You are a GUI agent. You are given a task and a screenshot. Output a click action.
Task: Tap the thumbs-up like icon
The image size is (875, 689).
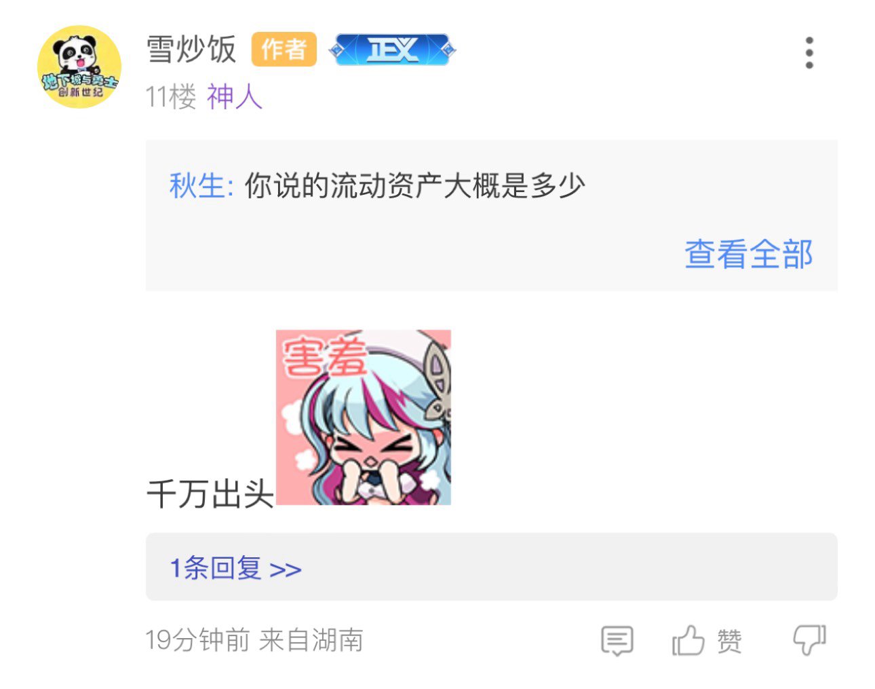click(x=688, y=640)
